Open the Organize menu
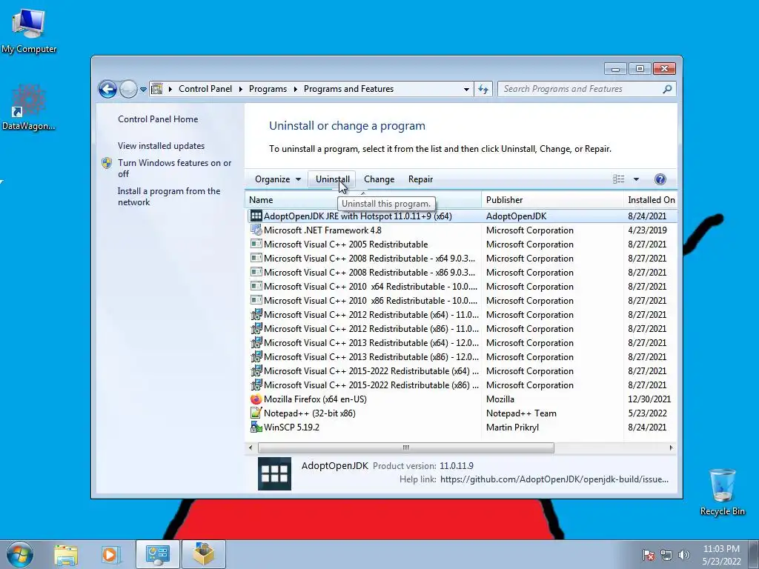The image size is (759, 569). [278, 179]
